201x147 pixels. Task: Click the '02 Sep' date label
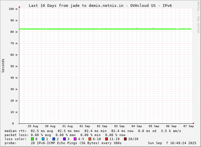click(102, 126)
